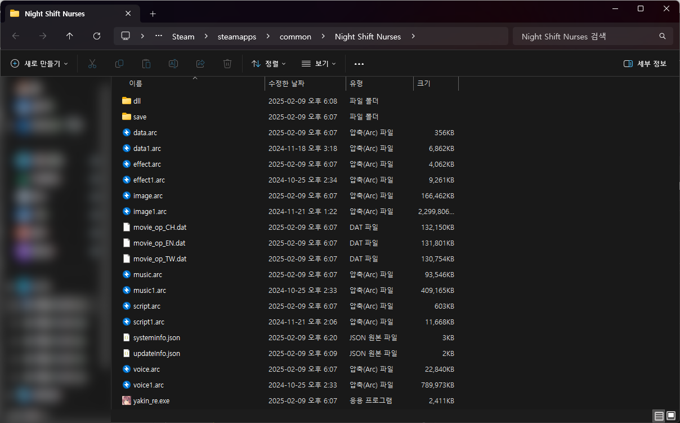Viewport: 680px width, 423px height.
Task: Go to Steam in breadcrumb
Action: [x=183, y=37]
